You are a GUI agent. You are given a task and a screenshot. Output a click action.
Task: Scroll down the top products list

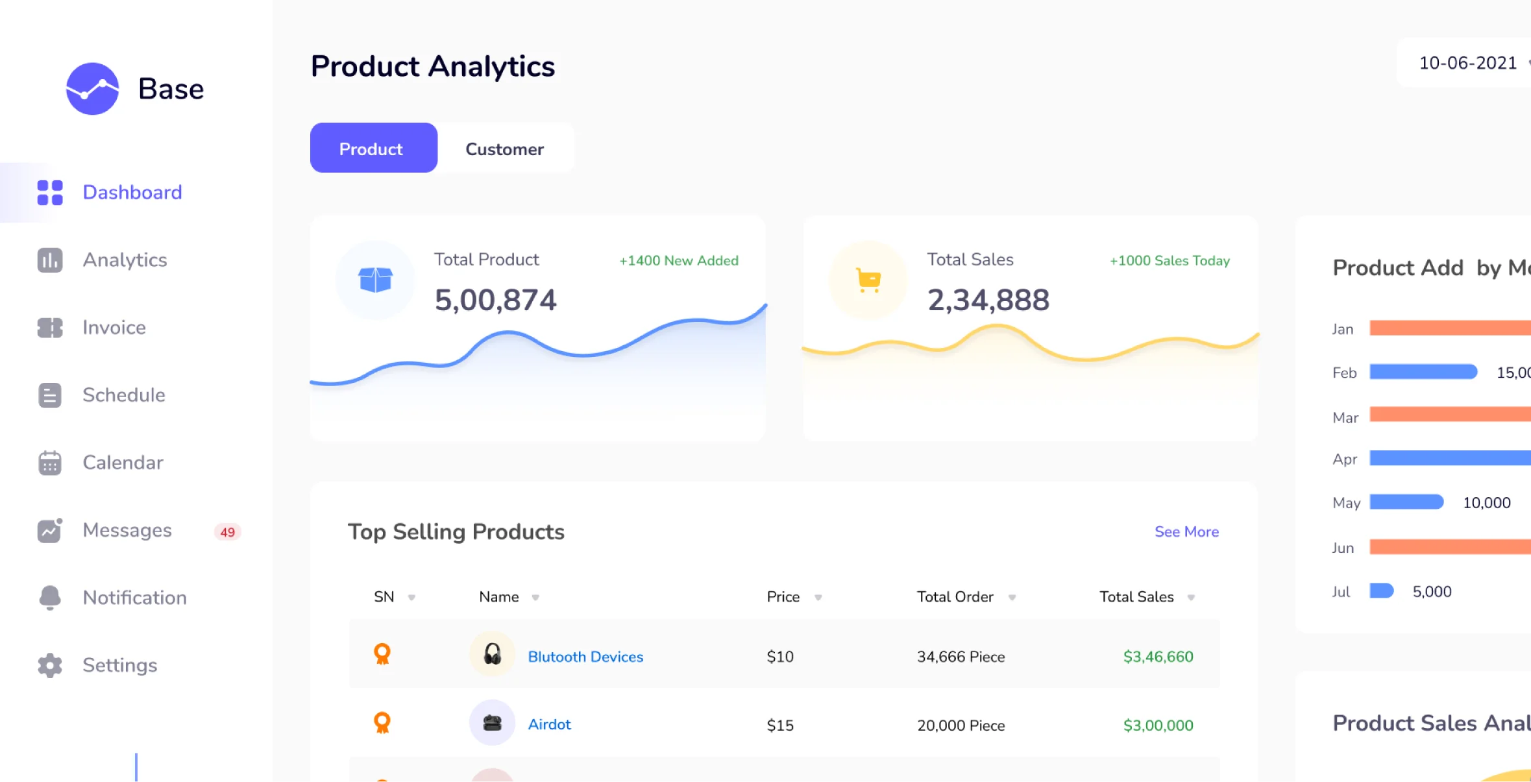[1187, 532]
